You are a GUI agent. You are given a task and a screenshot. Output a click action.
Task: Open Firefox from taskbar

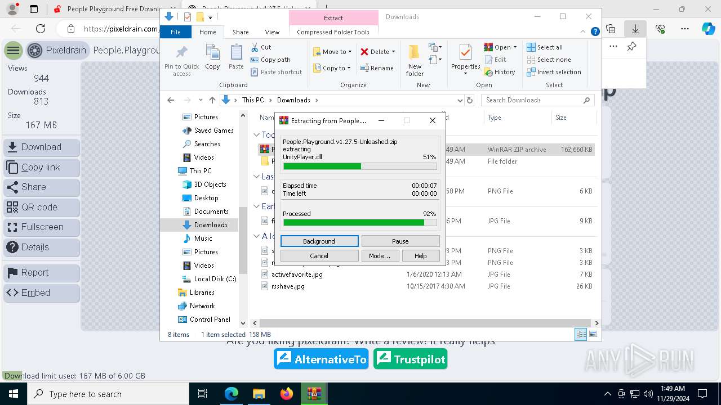286,394
